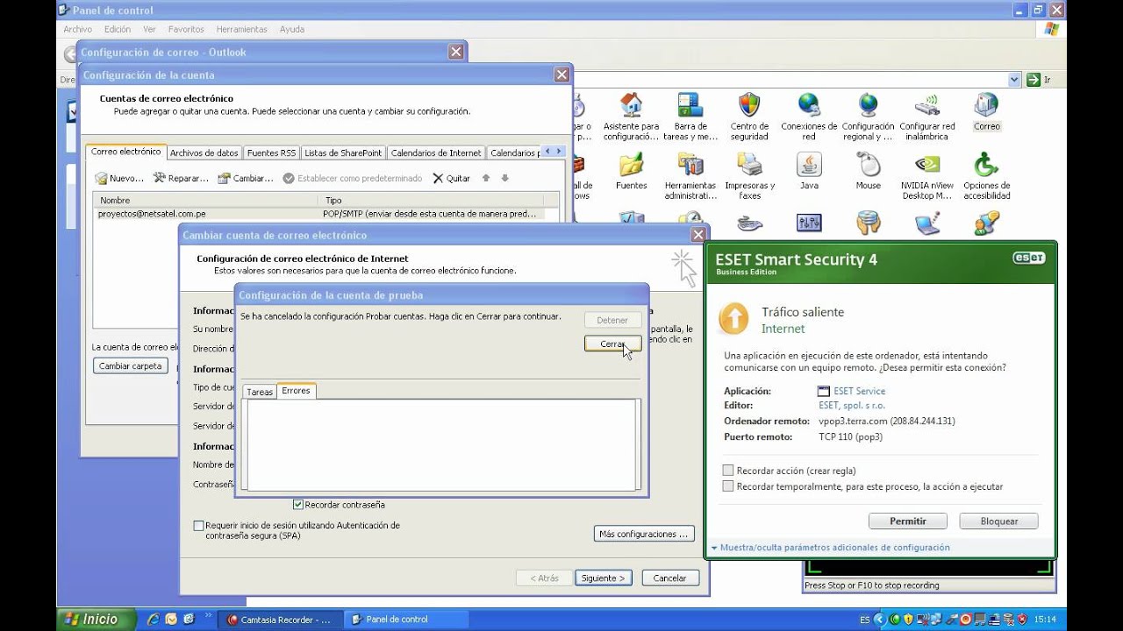
Task: Click Más configuraciones button
Action: coord(644,534)
